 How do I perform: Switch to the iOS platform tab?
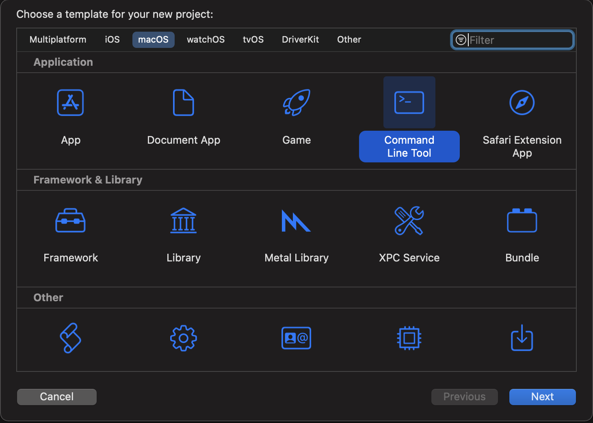[x=112, y=40]
